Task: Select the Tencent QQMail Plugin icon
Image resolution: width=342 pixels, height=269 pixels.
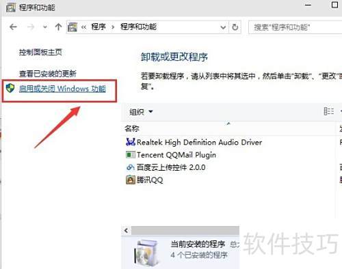Action: pyautogui.click(x=131, y=155)
